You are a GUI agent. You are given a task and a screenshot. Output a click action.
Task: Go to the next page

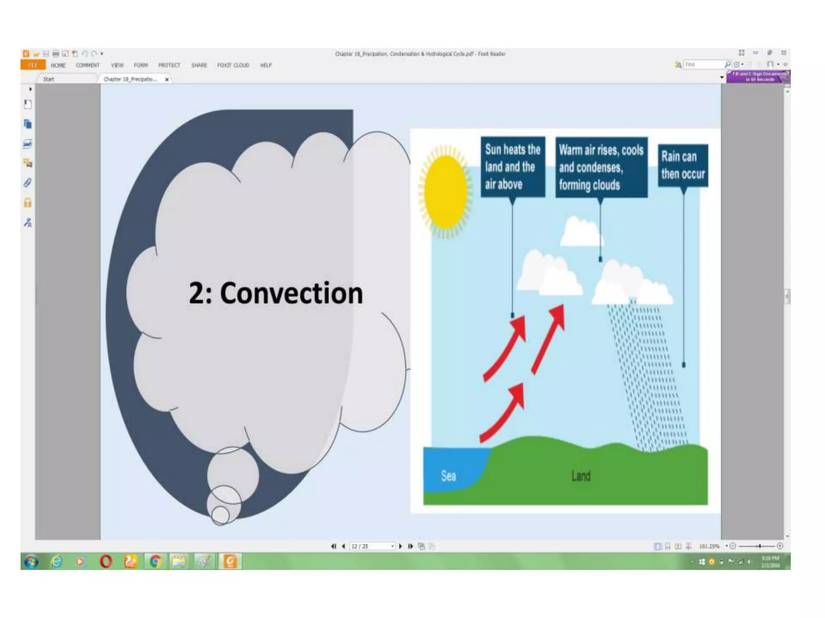(x=400, y=546)
